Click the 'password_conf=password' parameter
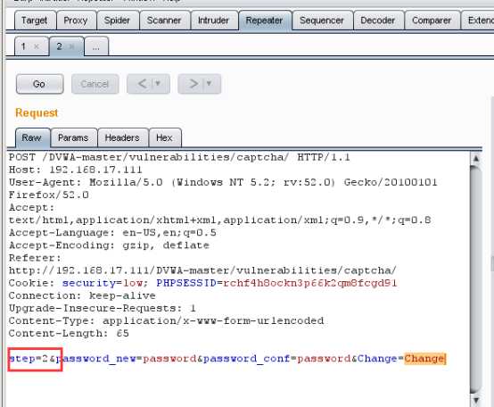Image resolution: width=494 pixels, height=407 pixels. point(277,359)
